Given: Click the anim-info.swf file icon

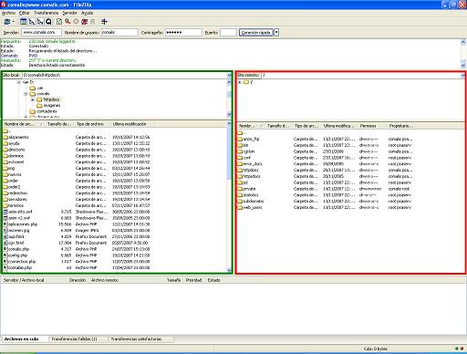Looking at the screenshot, I should [5, 212].
